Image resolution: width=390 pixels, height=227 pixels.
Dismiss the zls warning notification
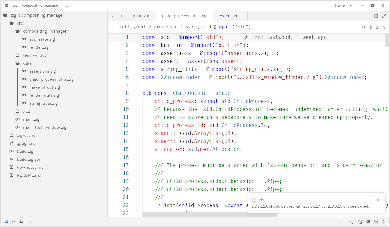coord(378,200)
